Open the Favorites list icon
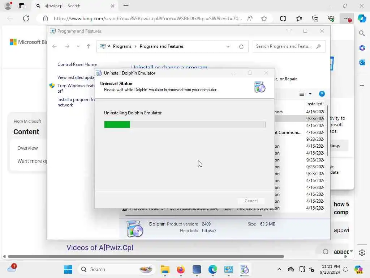 299,18
